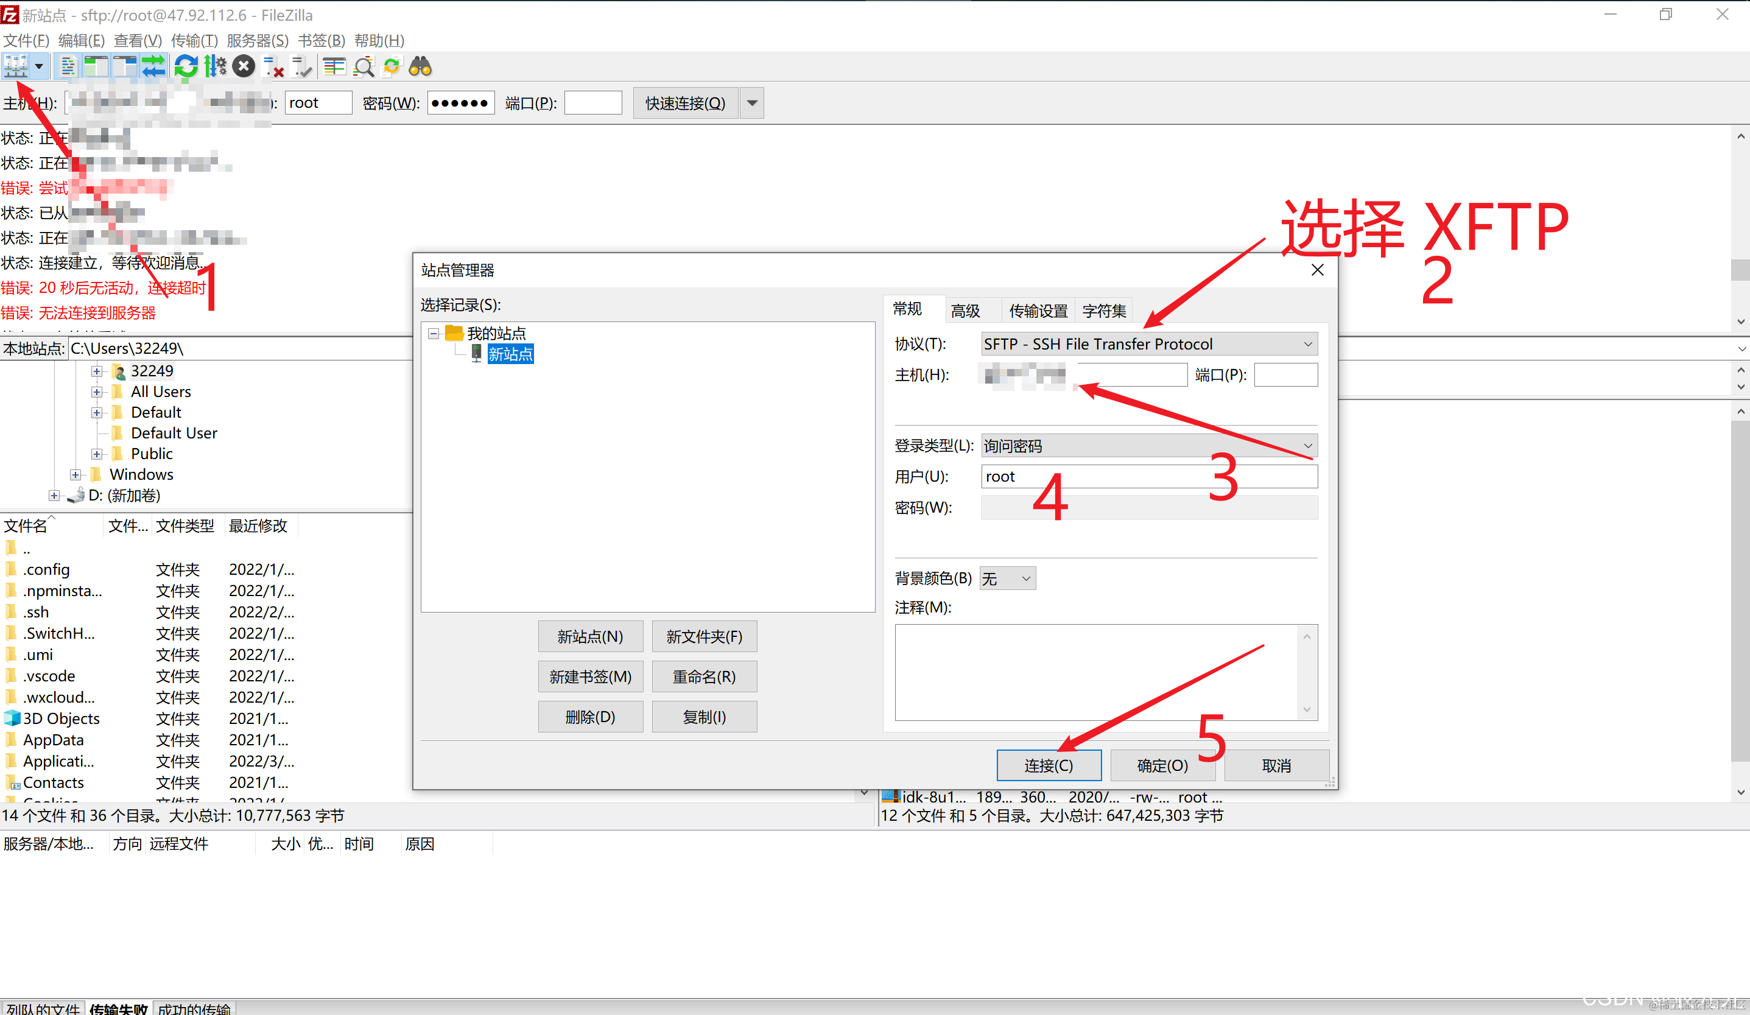This screenshot has height=1015, width=1750.
Task: Cancel current operation toolbar icon
Action: [x=243, y=66]
